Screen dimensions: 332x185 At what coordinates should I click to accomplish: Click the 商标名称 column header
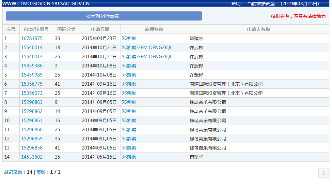(154, 29)
